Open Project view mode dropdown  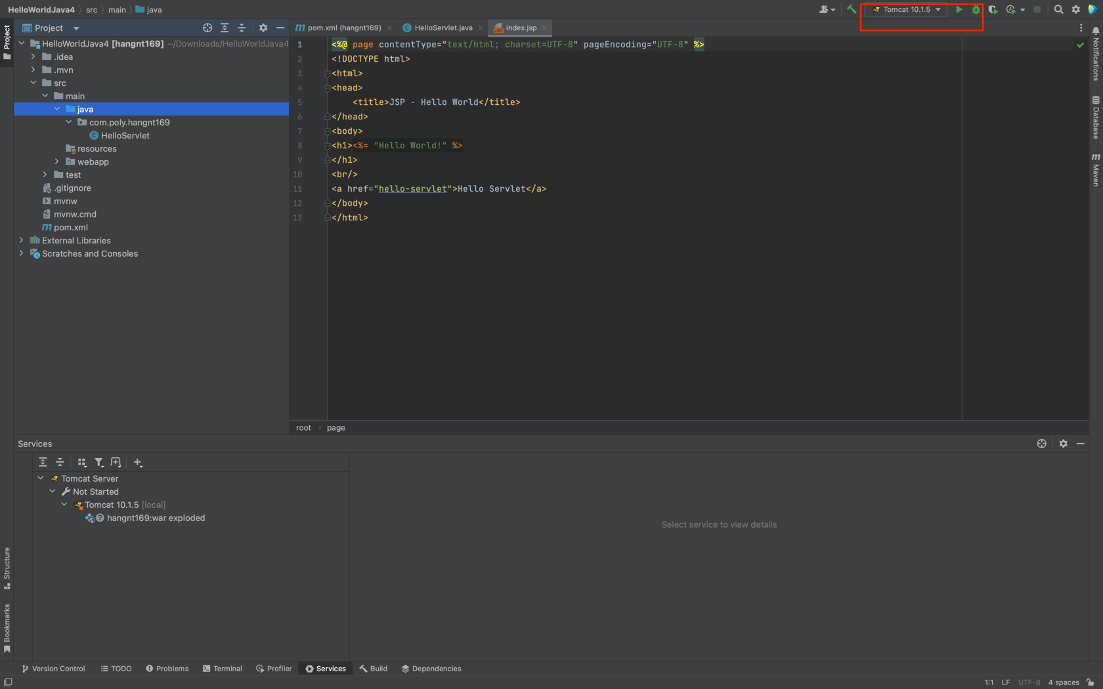click(76, 28)
